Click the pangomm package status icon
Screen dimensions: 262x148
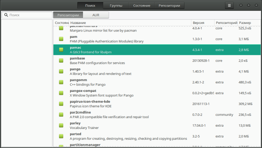(x=61, y=82)
